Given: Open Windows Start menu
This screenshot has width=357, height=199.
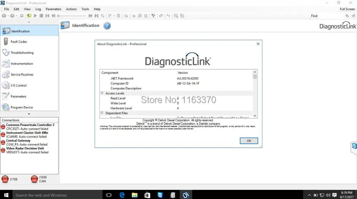Looking at the screenshot, I should (x=6, y=195).
